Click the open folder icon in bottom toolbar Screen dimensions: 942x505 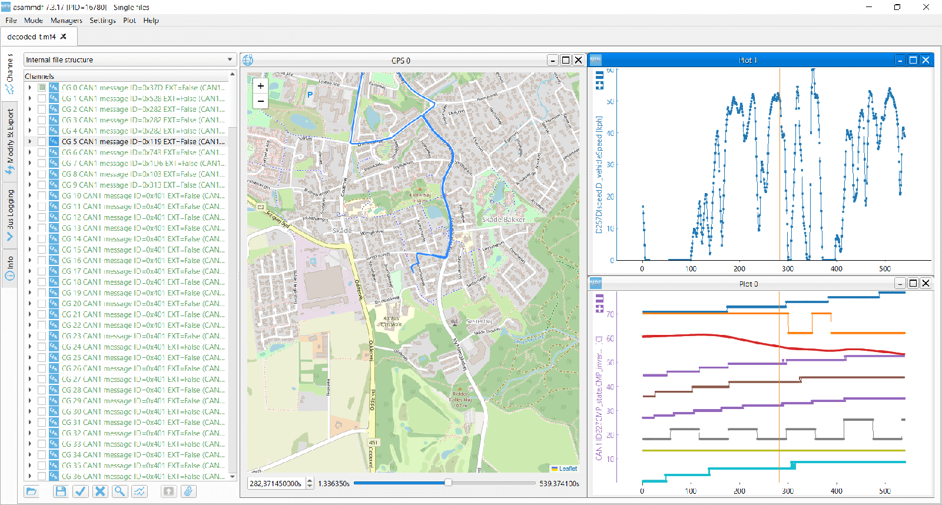point(32,491)
